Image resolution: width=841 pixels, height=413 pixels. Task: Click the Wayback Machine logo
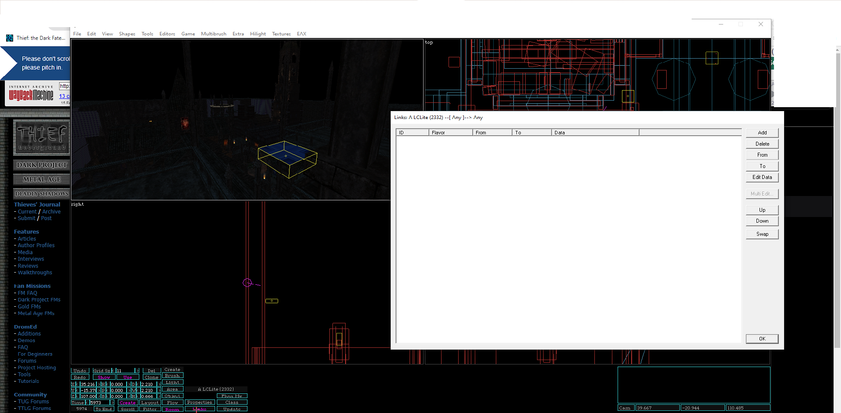(x=31, y=94)
